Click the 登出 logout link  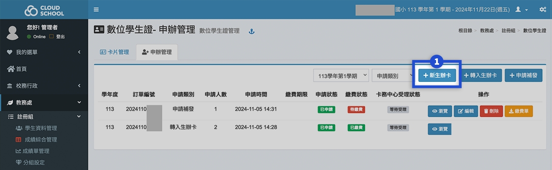tap(60, 37)
